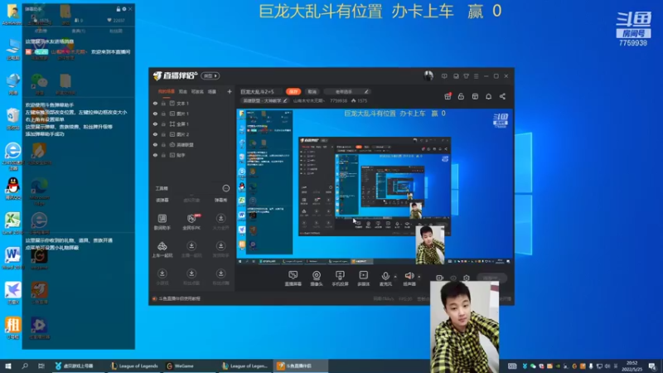Save the stream title with orange button
The height and width of the screenshot is (373, 663).
[293, 91]
